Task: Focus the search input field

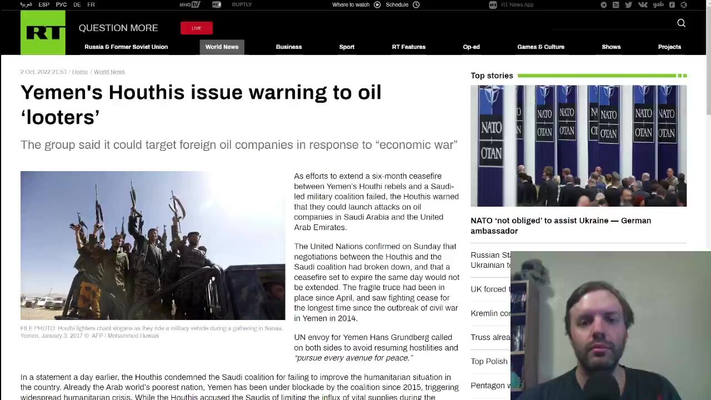Action: click(614, 23)
